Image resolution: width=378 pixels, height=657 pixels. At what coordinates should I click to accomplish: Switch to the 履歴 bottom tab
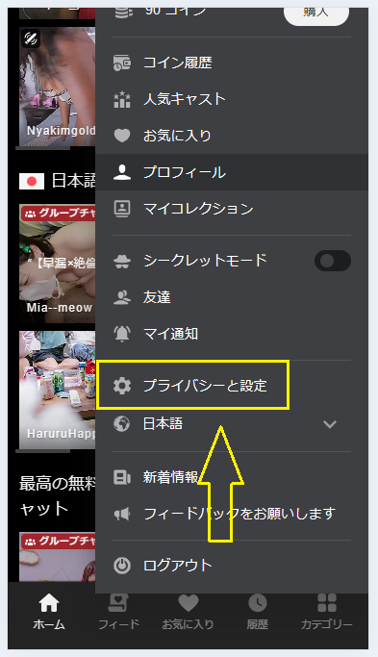[258, 611]
